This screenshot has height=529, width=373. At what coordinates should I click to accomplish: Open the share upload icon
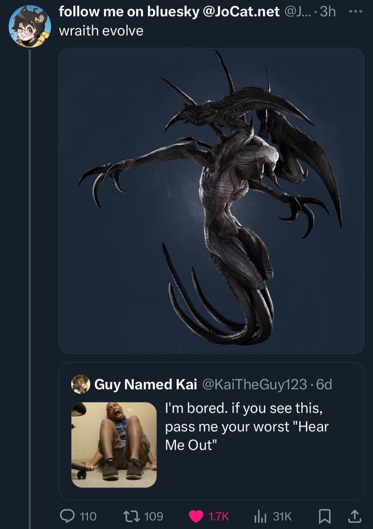coord(355,515)
